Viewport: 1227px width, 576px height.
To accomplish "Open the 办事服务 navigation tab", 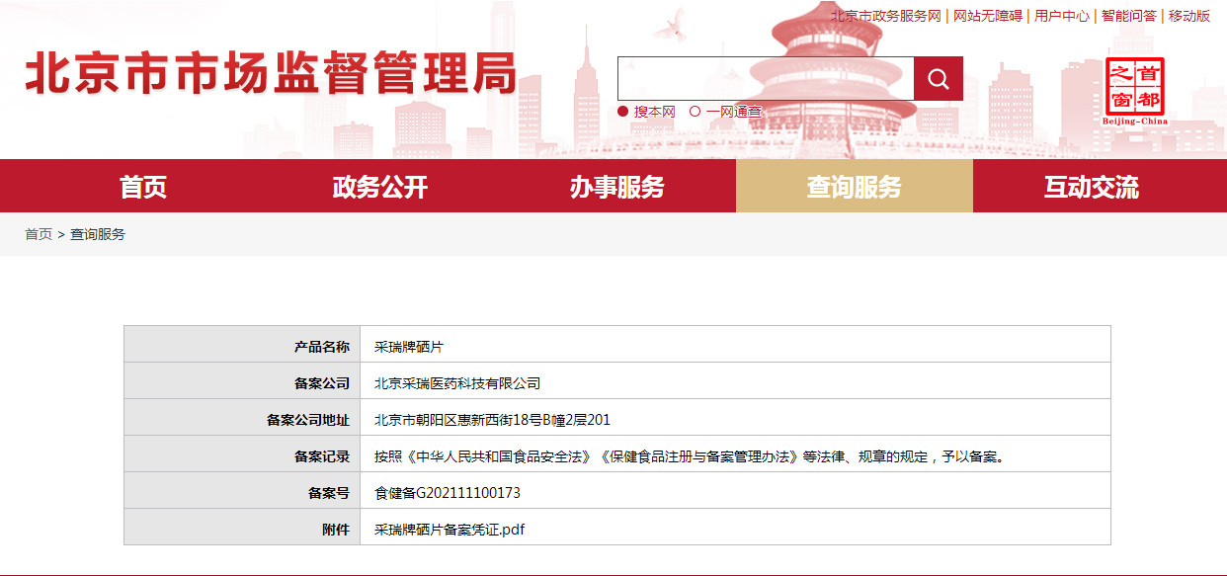I will (617, 186).
